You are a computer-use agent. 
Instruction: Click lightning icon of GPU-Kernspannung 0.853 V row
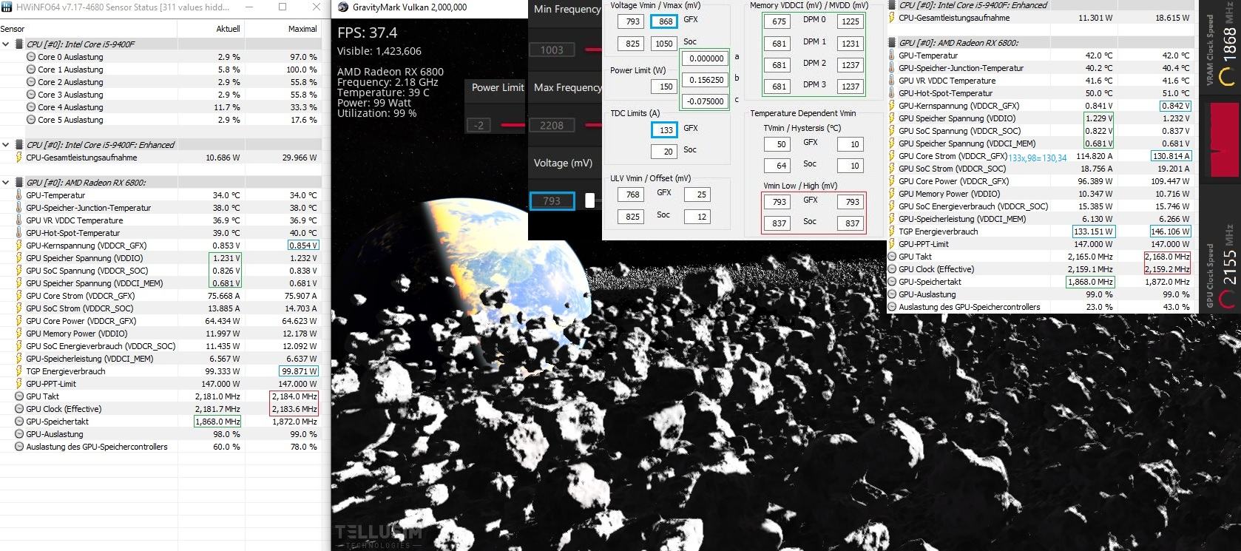19,246
